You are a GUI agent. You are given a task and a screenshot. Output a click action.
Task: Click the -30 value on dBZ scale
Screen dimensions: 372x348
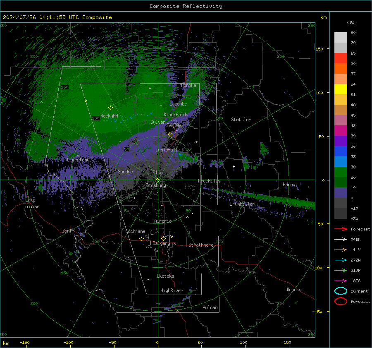pos(354,218)
